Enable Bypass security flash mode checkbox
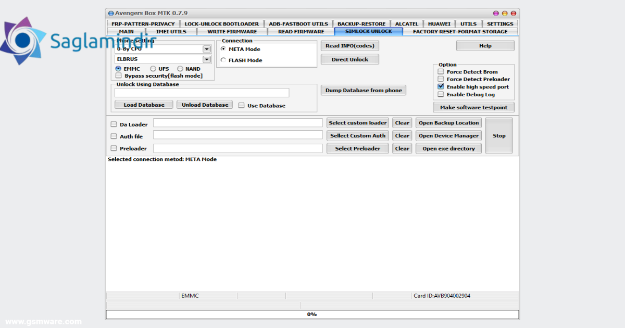The image size is (625, 328). point(119,75)
